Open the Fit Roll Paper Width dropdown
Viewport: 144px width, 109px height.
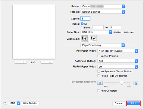117,67
